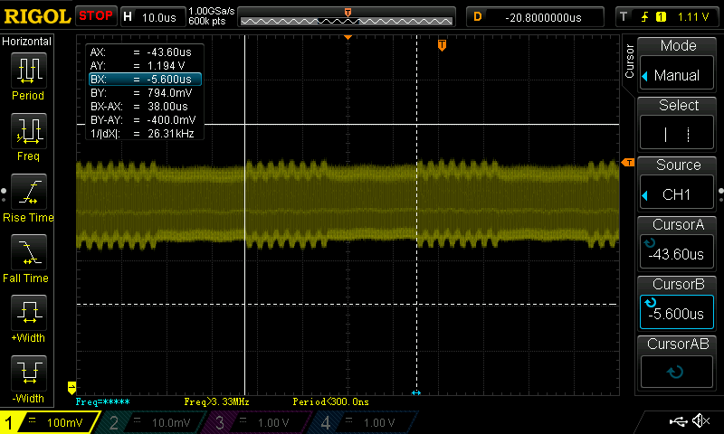The height and width of the screenshot is (434, 724).
Task: Select CursorA position field -43.60us
Action: (677, 253)
